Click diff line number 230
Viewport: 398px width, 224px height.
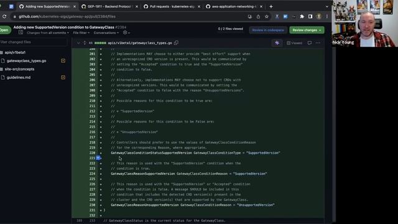click(x=92, y=205)
